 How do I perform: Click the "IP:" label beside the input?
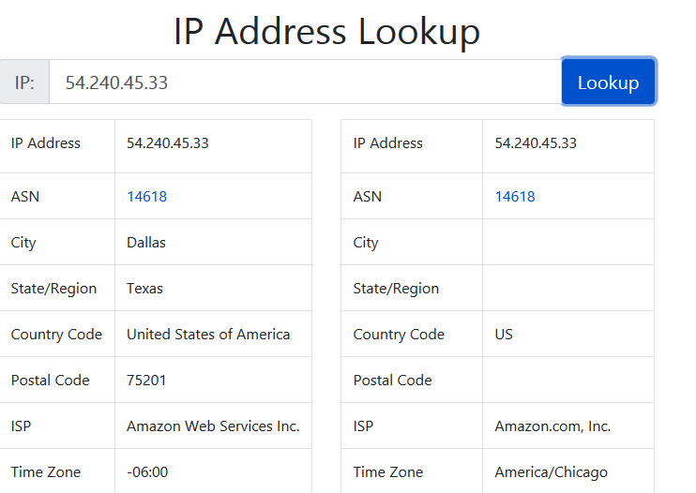pos(25,82)
